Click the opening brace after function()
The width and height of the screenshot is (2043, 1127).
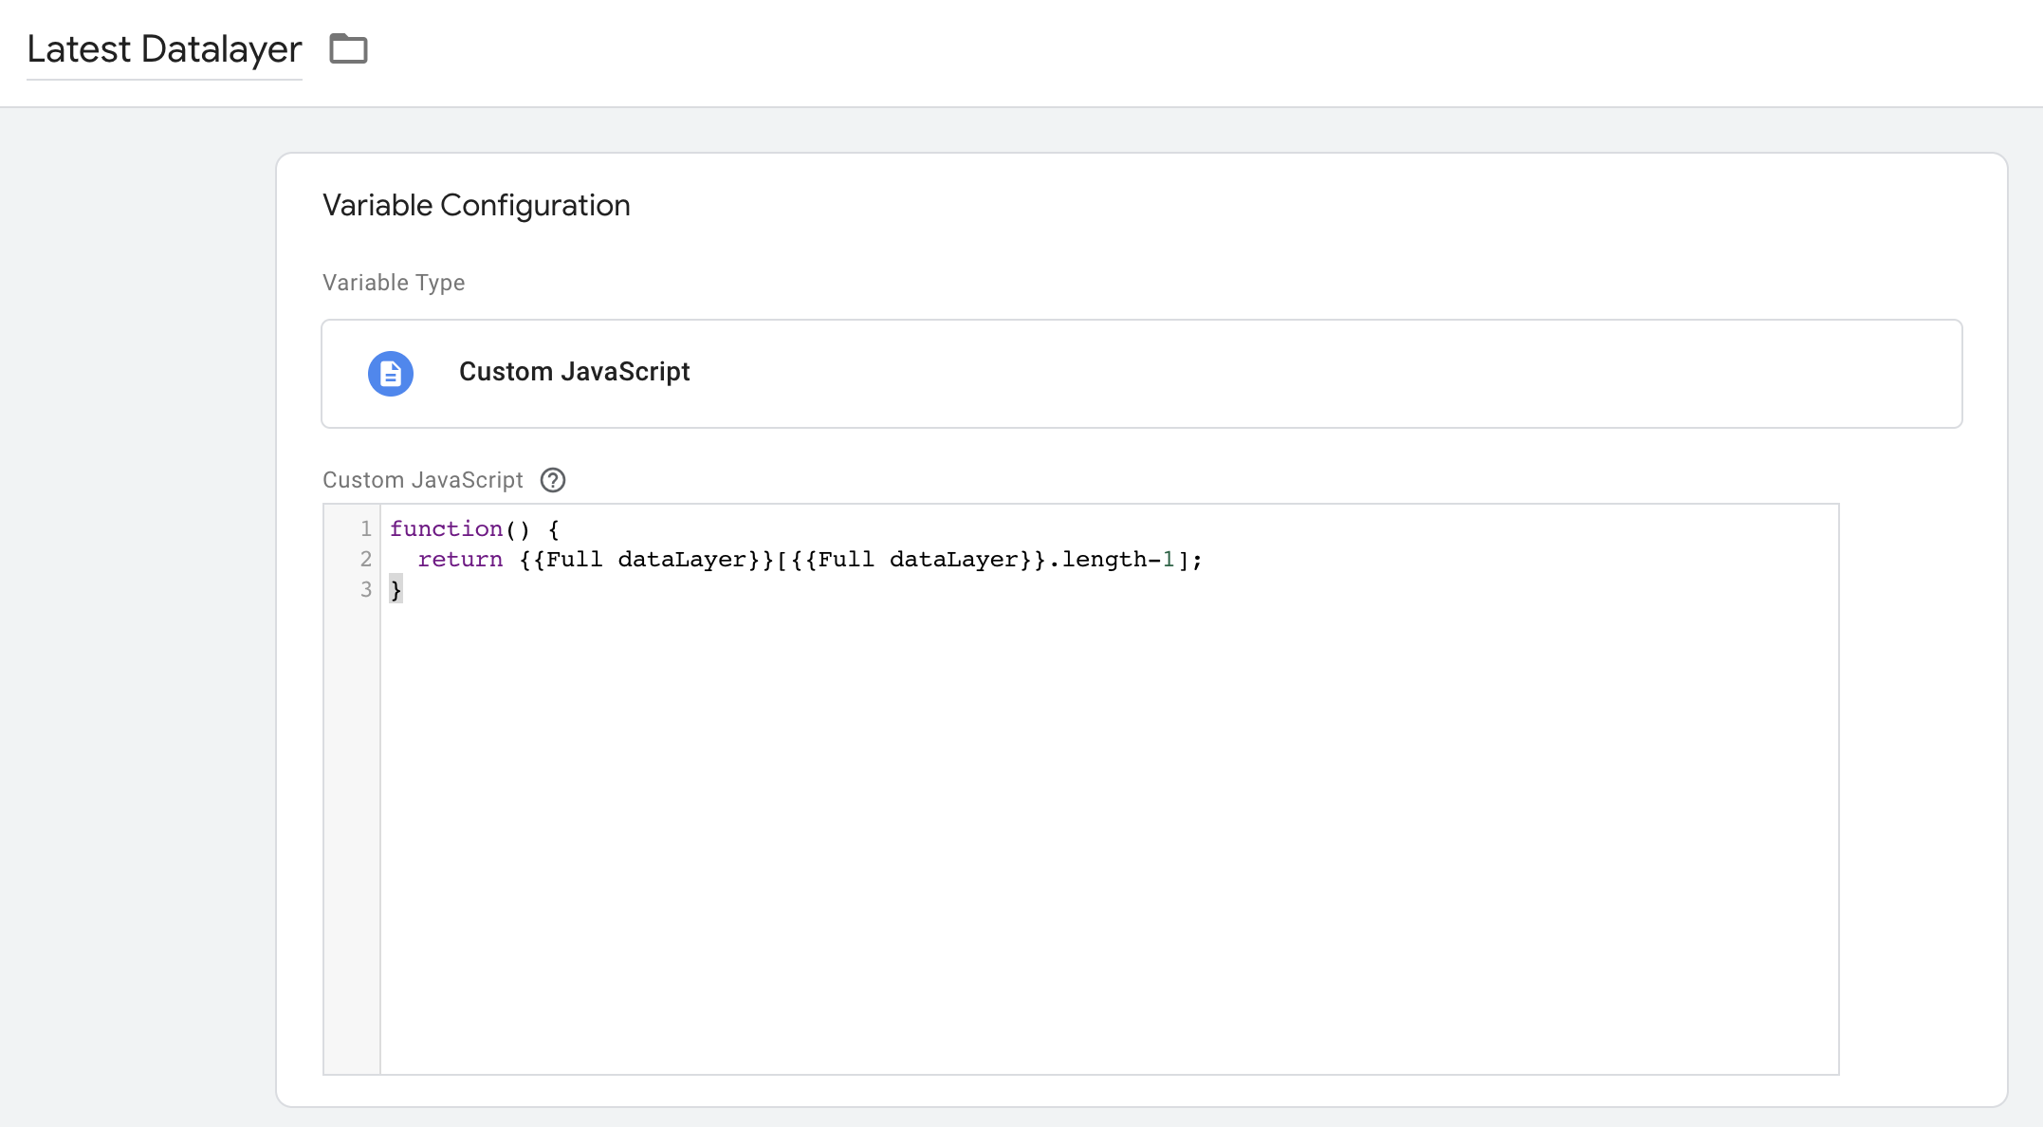[x=554, y=529]
